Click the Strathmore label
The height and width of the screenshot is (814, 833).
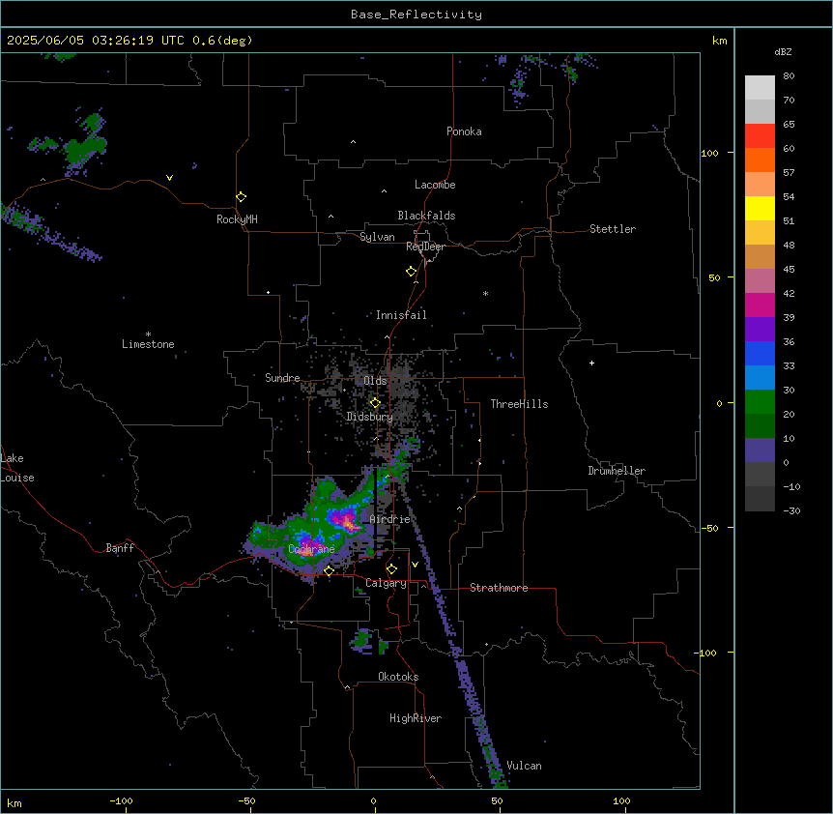[x=499, y=588]
